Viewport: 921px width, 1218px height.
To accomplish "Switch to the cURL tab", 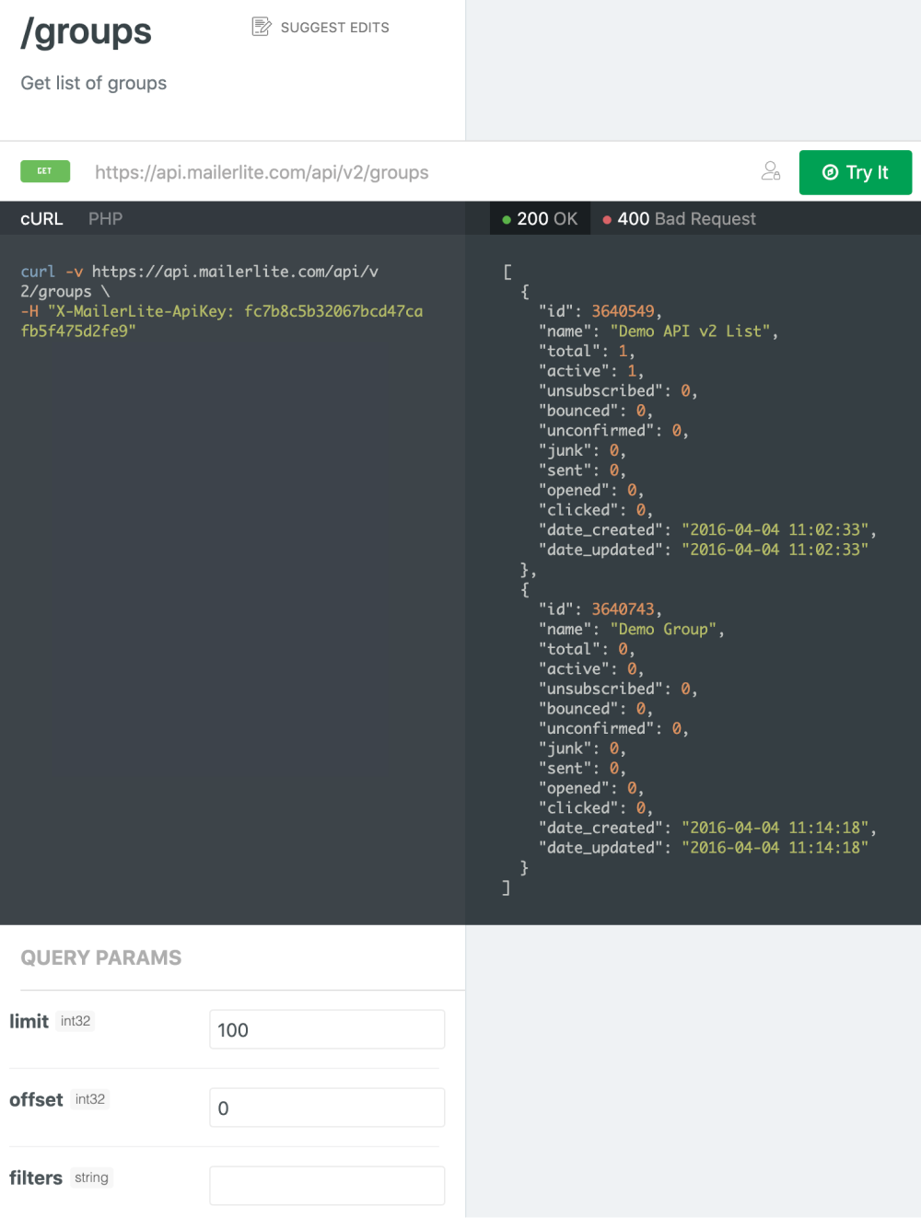I will 41,218.
